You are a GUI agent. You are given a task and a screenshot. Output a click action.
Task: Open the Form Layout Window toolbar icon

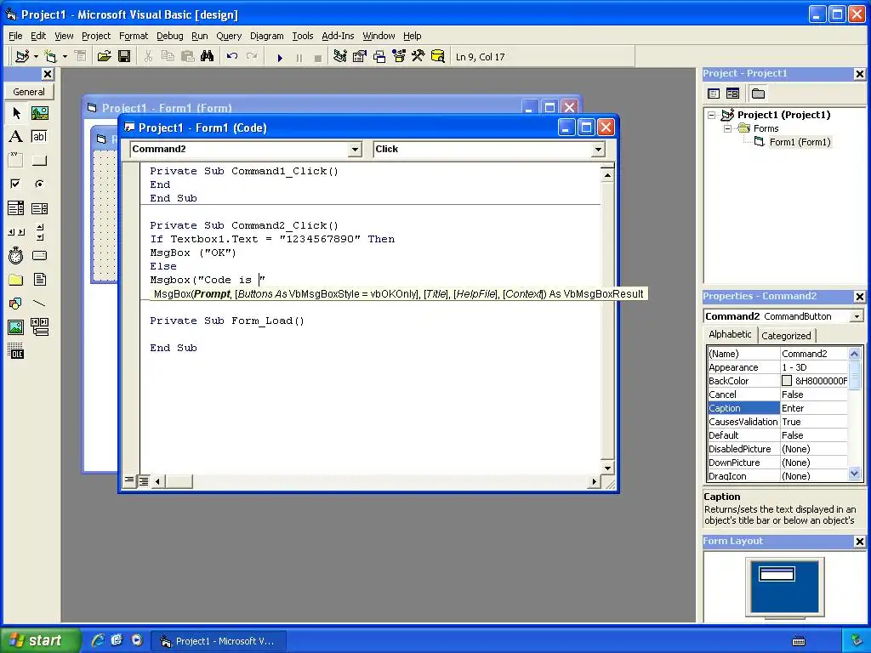pos(379,56)
